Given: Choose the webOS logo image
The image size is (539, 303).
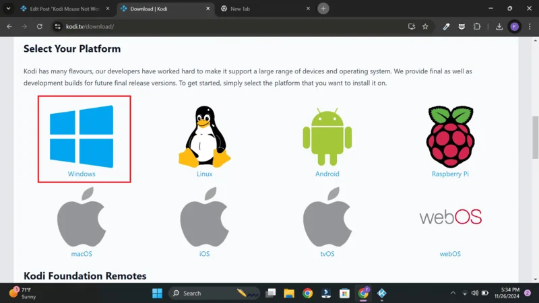Looking at the screenshot, I should pyautogui.click(x=450, y=217).
